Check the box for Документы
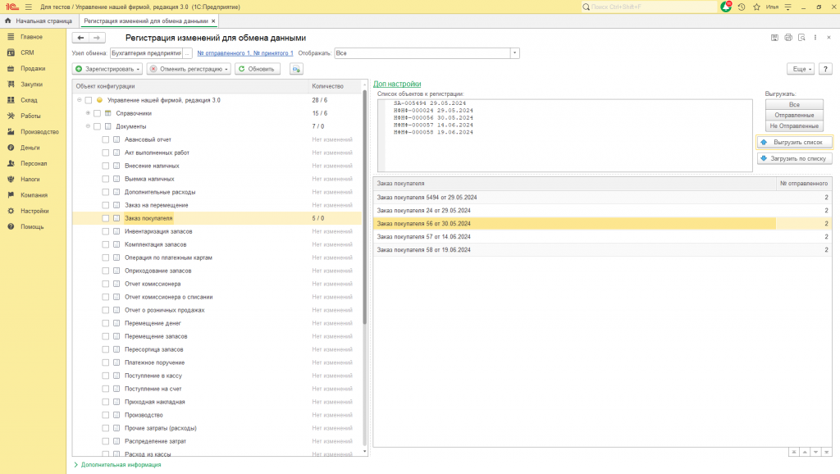The height and width of the screenshot is (474, 840). click(x=97, y=126)
